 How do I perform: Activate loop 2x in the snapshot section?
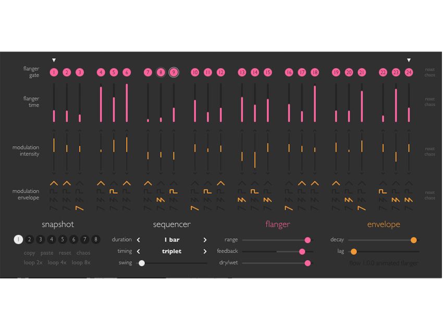tap(33, 263)
